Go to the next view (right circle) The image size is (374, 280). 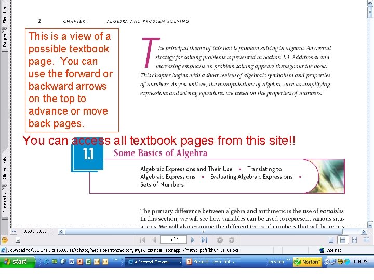231,240
